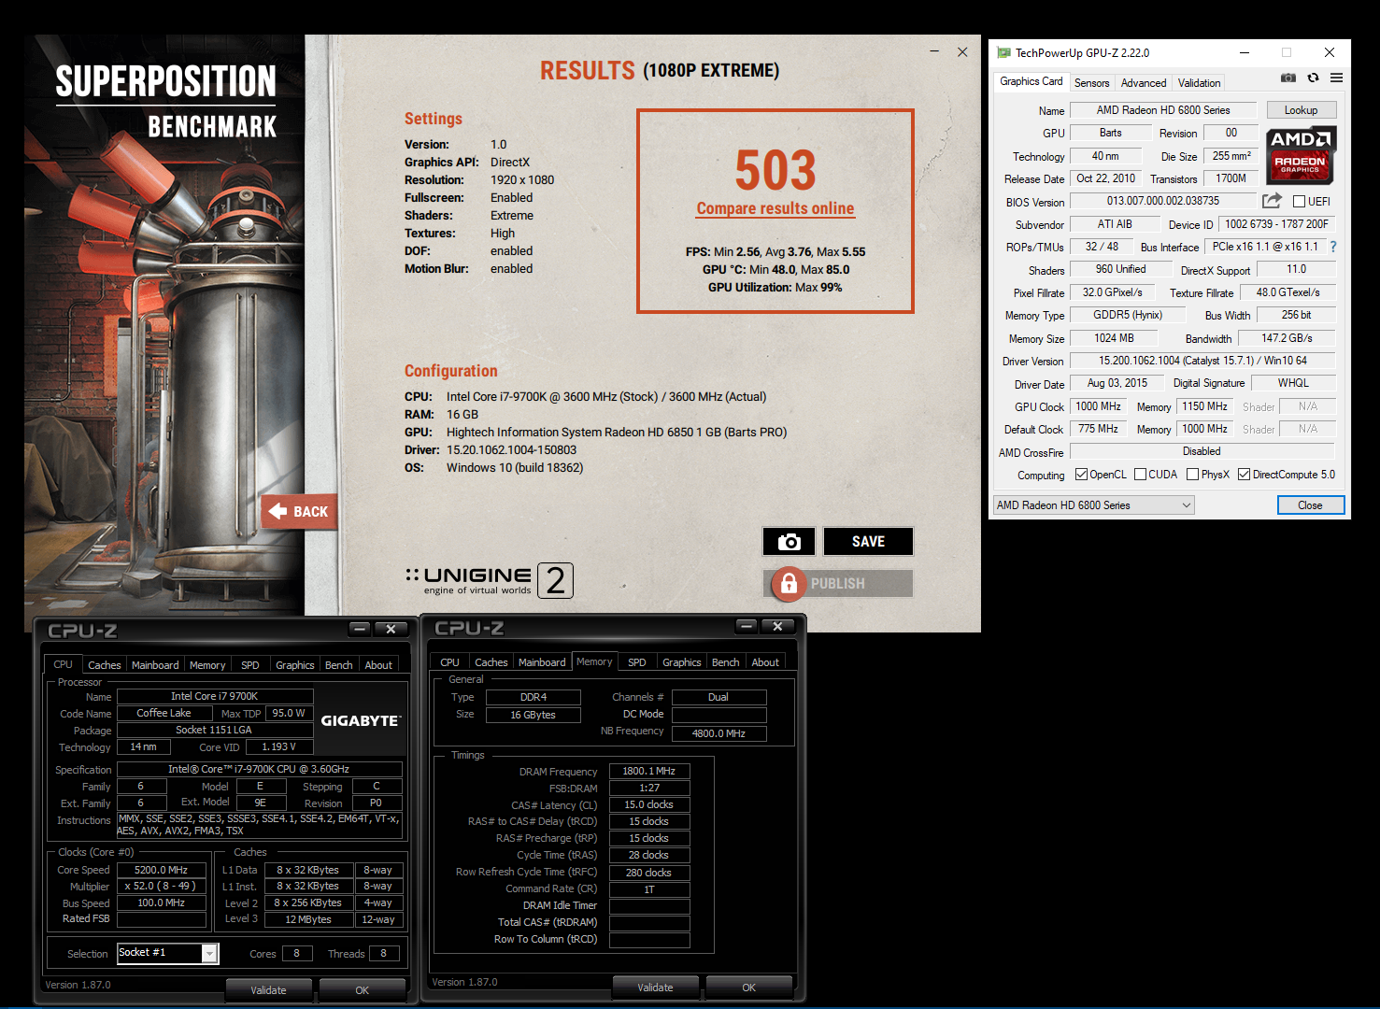
Task: Click the Unigine 2 logo
Action: (x=490, y=580)
